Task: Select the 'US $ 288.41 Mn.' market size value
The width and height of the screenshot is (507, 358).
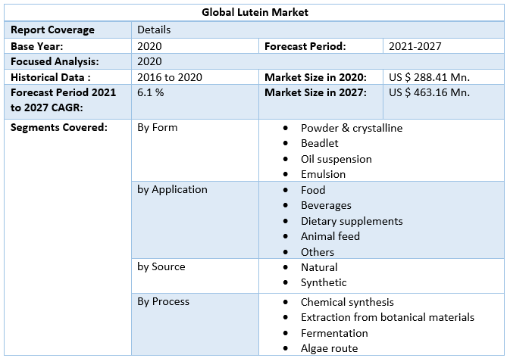Action: pos(429,77)
